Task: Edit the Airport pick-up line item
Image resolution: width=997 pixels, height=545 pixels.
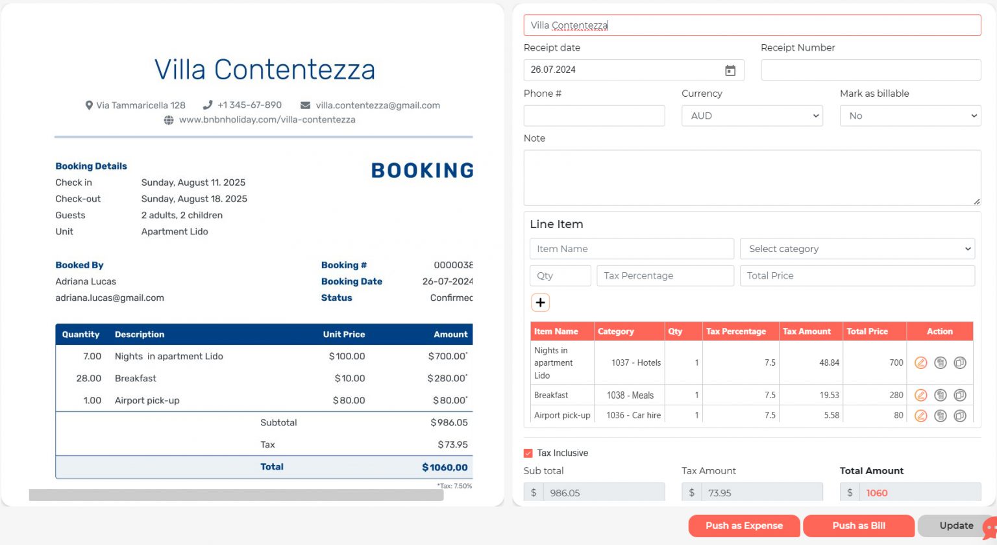Action: (921, 415)
